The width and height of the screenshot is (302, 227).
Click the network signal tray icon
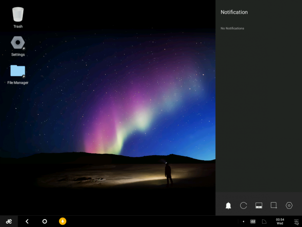264,222
